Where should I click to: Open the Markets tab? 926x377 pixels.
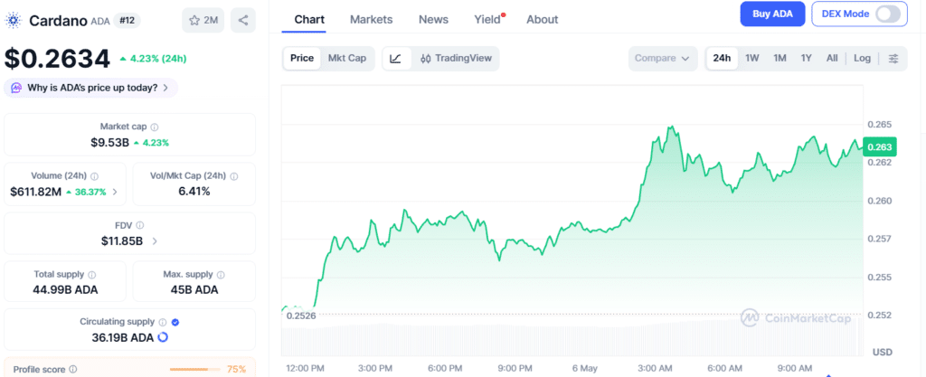coord(372,20)
